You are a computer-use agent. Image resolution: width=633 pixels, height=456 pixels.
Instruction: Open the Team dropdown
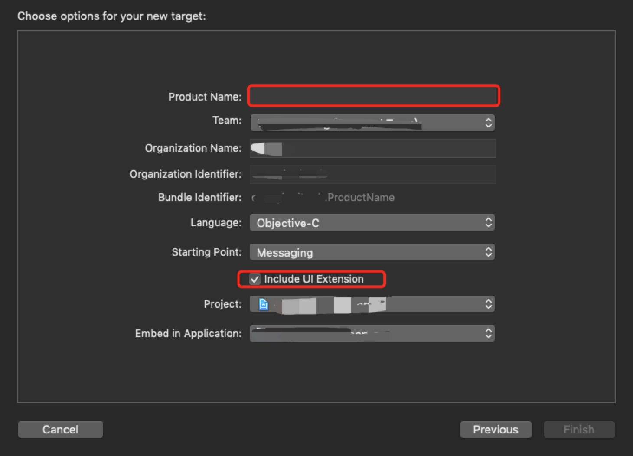pos(372,123)
